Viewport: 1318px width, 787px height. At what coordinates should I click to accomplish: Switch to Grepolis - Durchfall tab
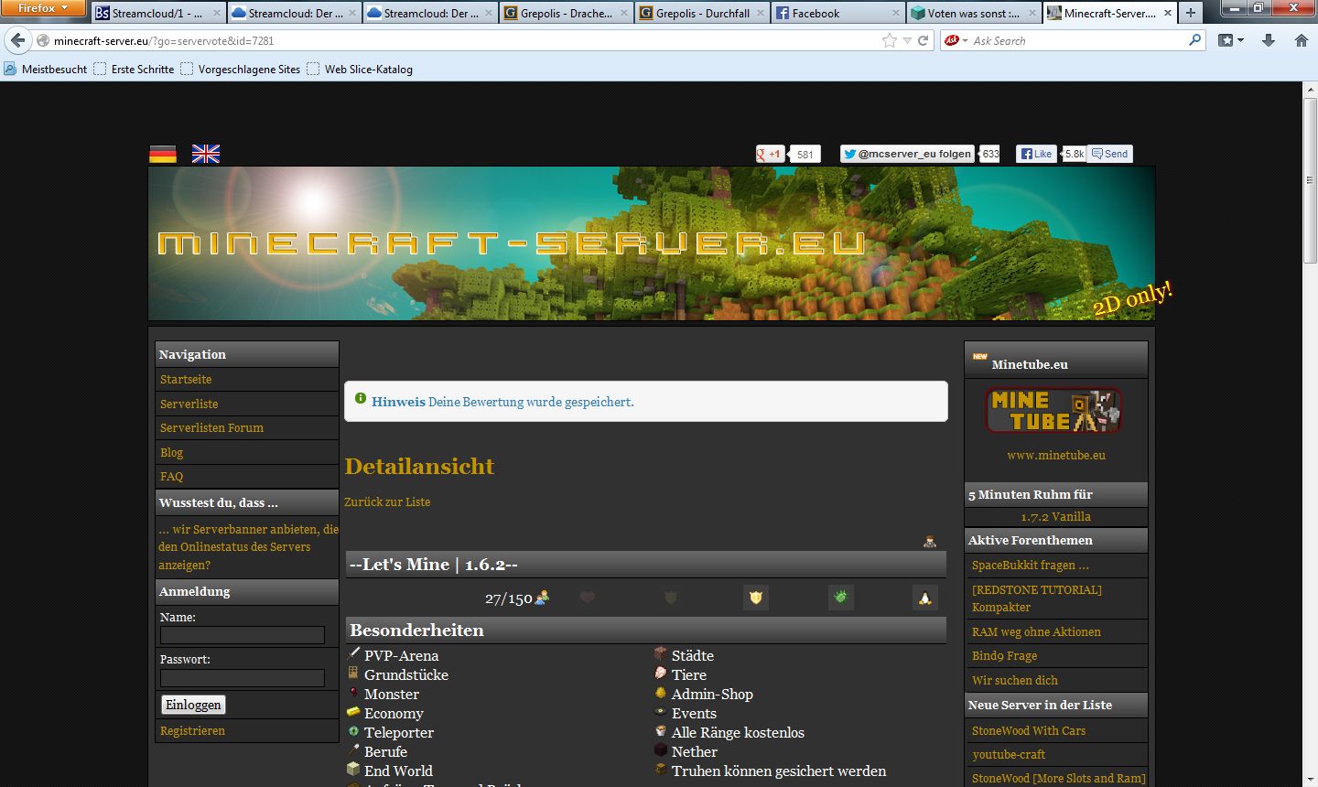pyautogui.click(x=701, y=13)
